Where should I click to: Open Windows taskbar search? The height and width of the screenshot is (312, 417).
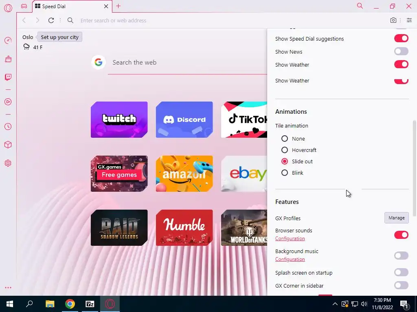tap(29, 304)
